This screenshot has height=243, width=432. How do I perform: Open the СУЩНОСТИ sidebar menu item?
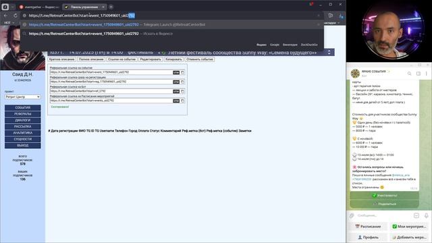pos(22,139)
